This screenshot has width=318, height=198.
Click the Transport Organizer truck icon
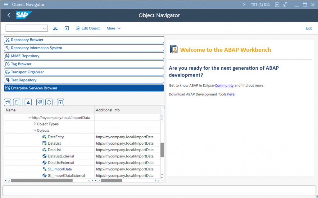(x=7, y=72)
